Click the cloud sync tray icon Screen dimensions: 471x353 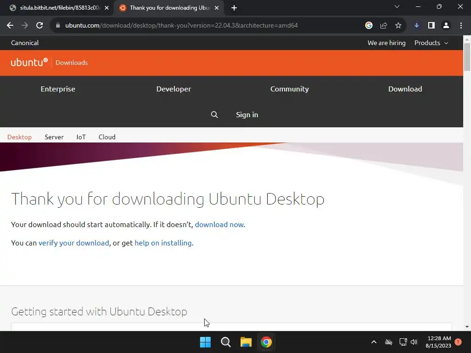click(x=388, y=342)
